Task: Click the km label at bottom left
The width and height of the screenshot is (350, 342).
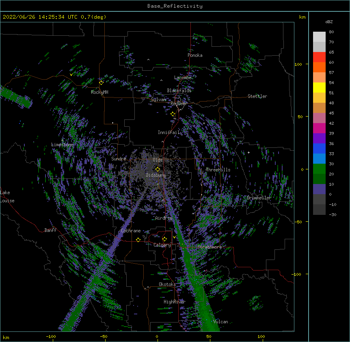Action: coord(6,338)
